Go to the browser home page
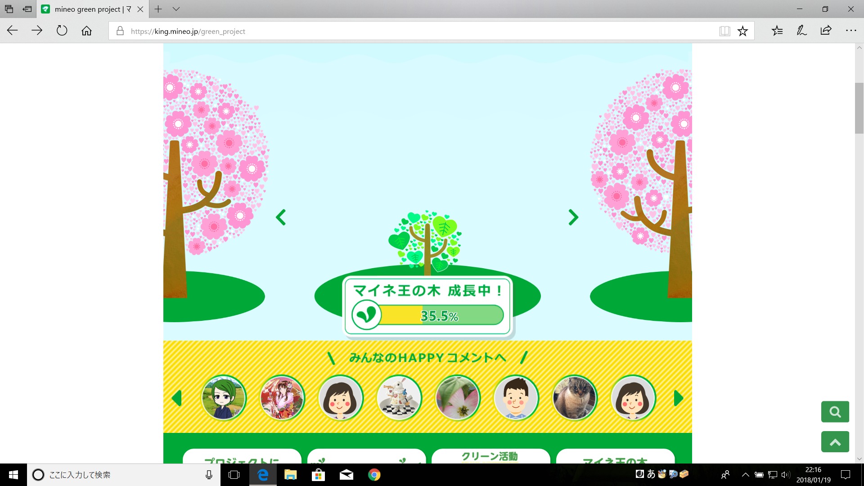Viewport: 864px width, 486px height. point(86,31)
